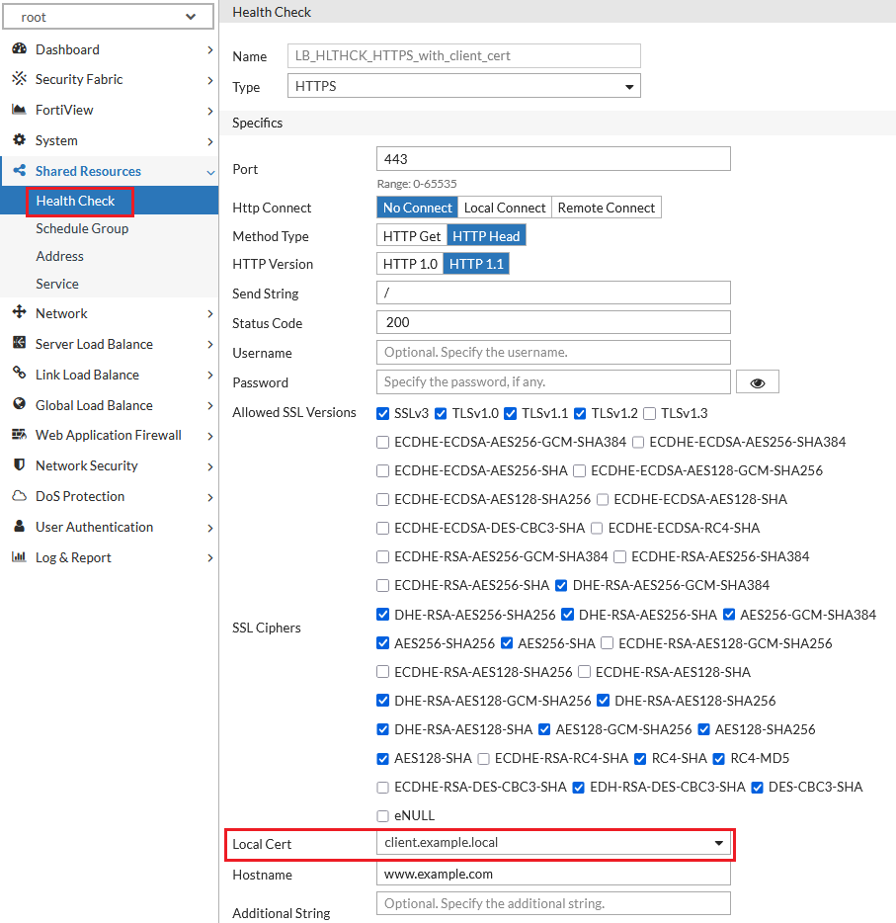Viewport: 896px width, 923px height.
Task: Click the Additional String field
Action: click(553, 903)
